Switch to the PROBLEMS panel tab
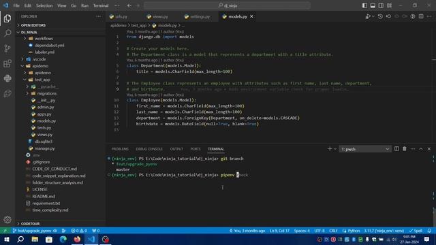The image size is (436, 245). tap(120, 149)
